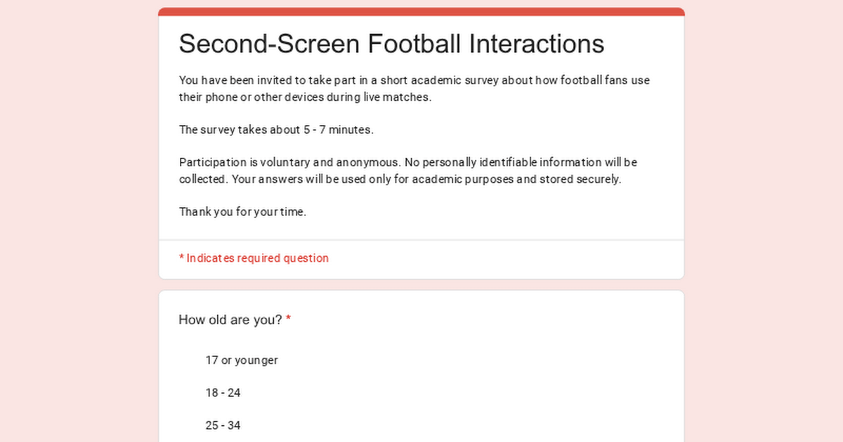Click the "Indicates required question" notice
Viewport: 843px width, 442px height.
(x=257, y=258)
